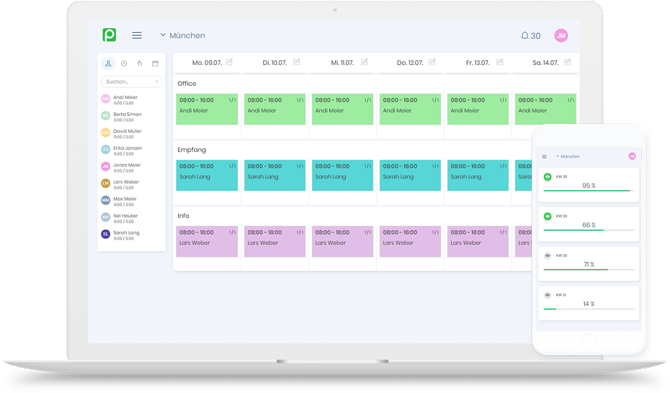Enable visibility for KW 31

(x=547, y=295)
